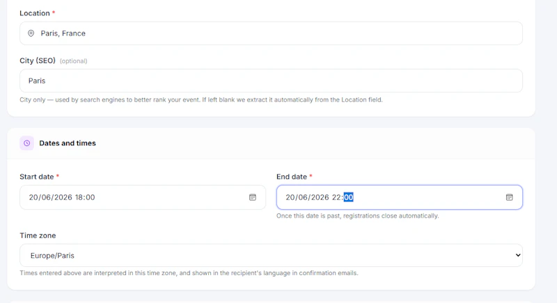Click the Dates and times section heading
Viewport: 557px width, 303px height.
[68, 143]
